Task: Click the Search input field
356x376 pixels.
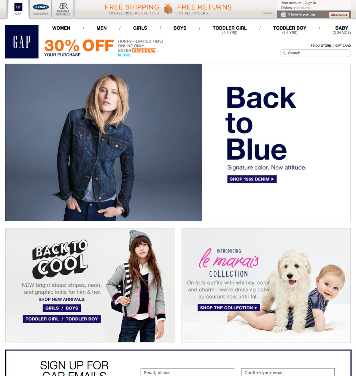Action: [315, 53]
